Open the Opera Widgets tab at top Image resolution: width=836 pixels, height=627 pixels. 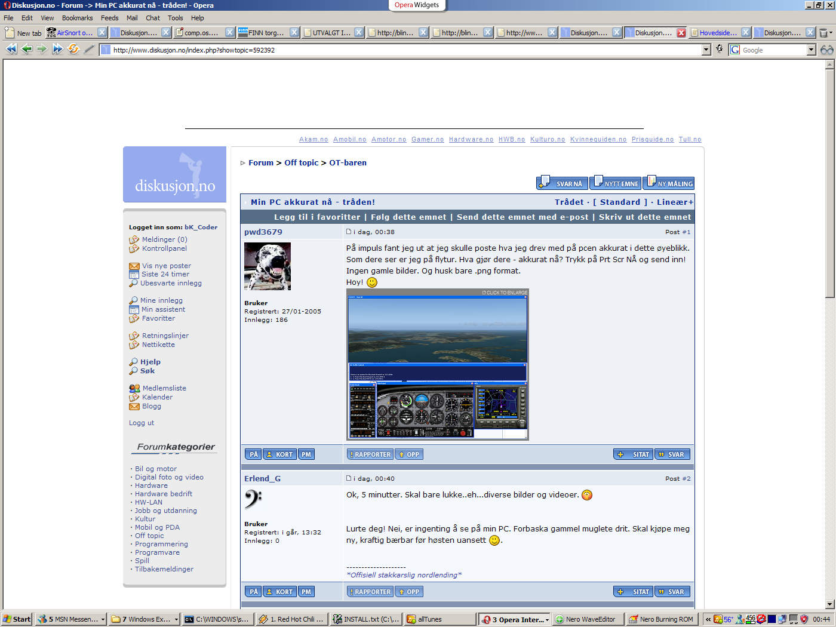click(417, 5)
